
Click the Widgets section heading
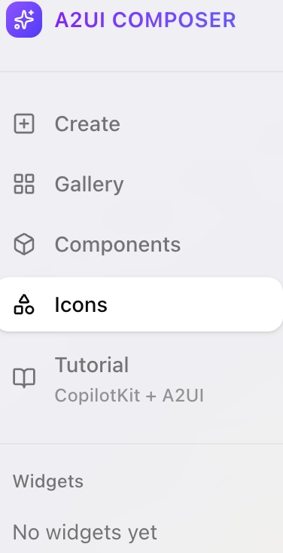48,481
